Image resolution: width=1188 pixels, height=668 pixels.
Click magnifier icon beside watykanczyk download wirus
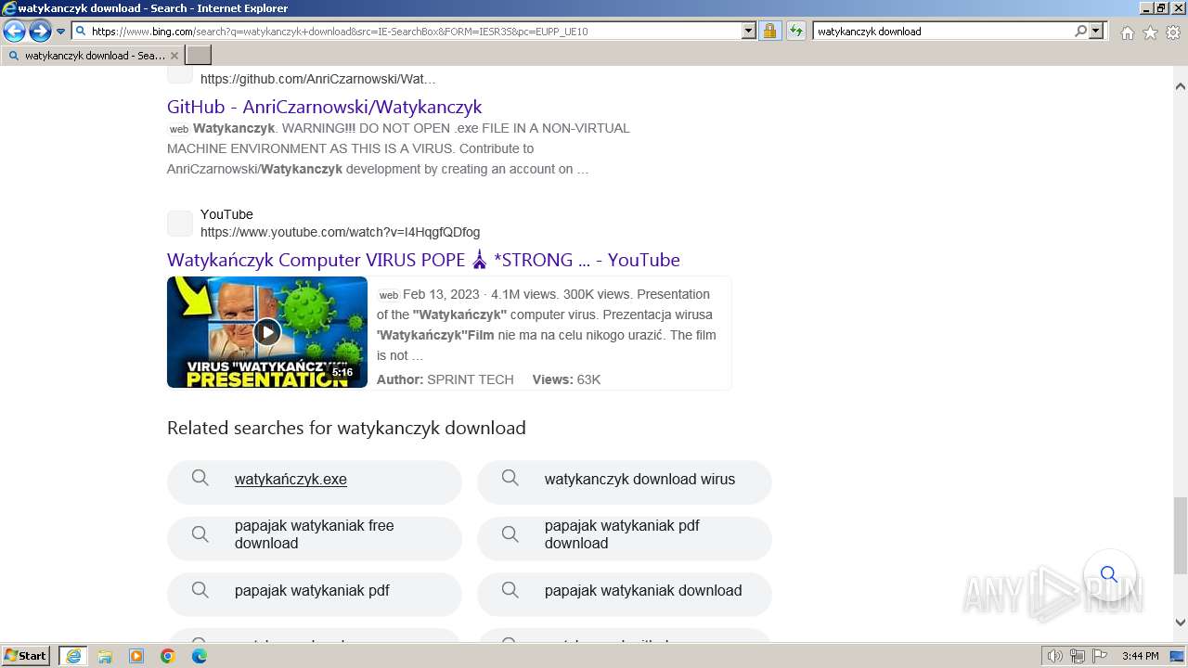point(510,478)
